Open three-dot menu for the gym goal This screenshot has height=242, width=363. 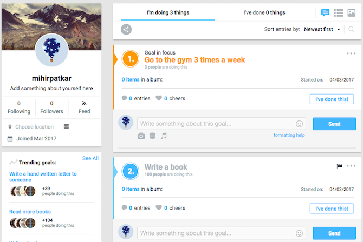[x=351, y=53]
